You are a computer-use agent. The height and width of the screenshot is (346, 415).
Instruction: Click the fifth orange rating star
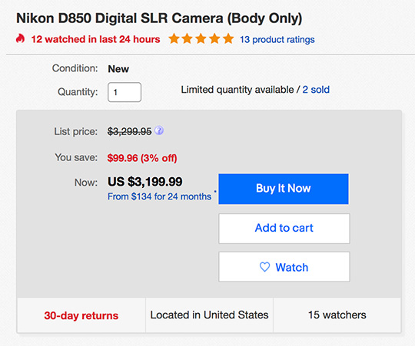228,38
